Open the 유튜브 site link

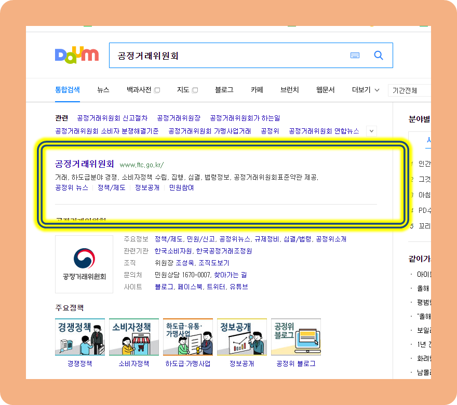[x=239, y=287]
